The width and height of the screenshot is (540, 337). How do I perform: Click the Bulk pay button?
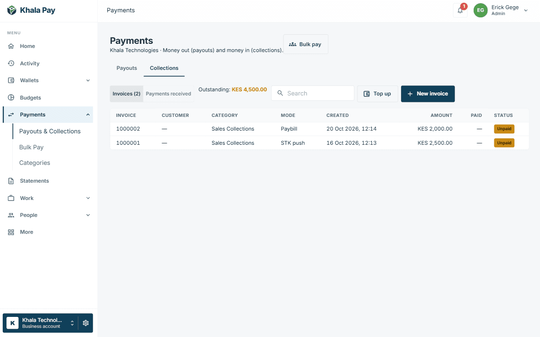coord(306,44)
